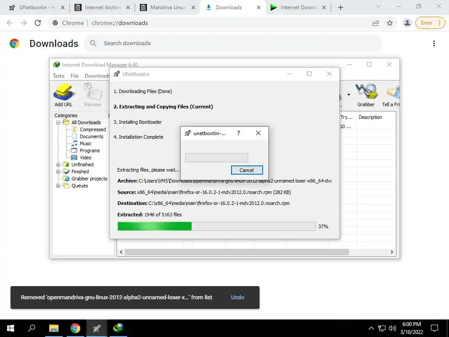Click the network icon in system tray

click(x=382, y=328)
